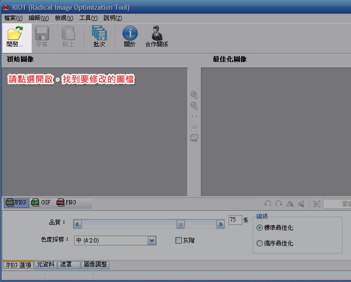The width and height of the screenshot is (351, 282).
Task: Flip image vertically
Action: tap(301, 203)
